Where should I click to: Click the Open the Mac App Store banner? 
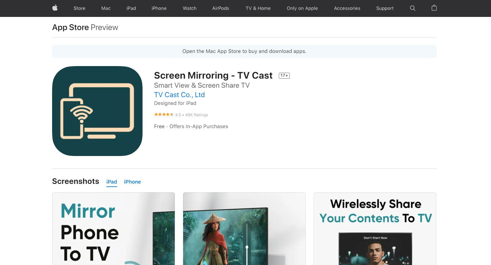coord(244,51)
